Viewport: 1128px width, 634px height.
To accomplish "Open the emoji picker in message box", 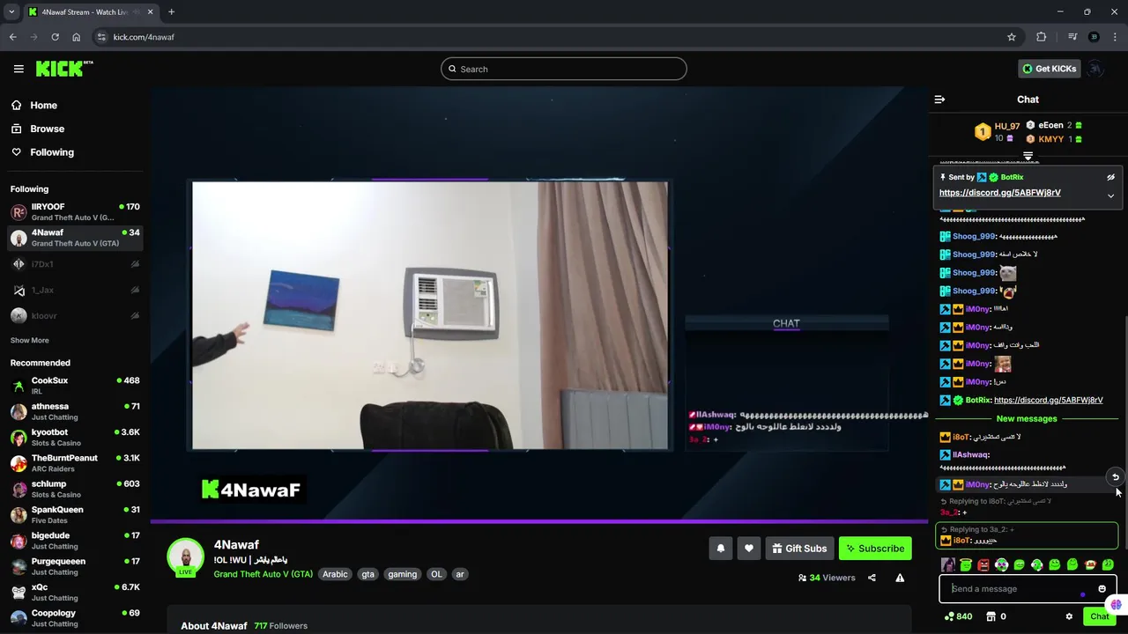I will (x=1102, y=589).
